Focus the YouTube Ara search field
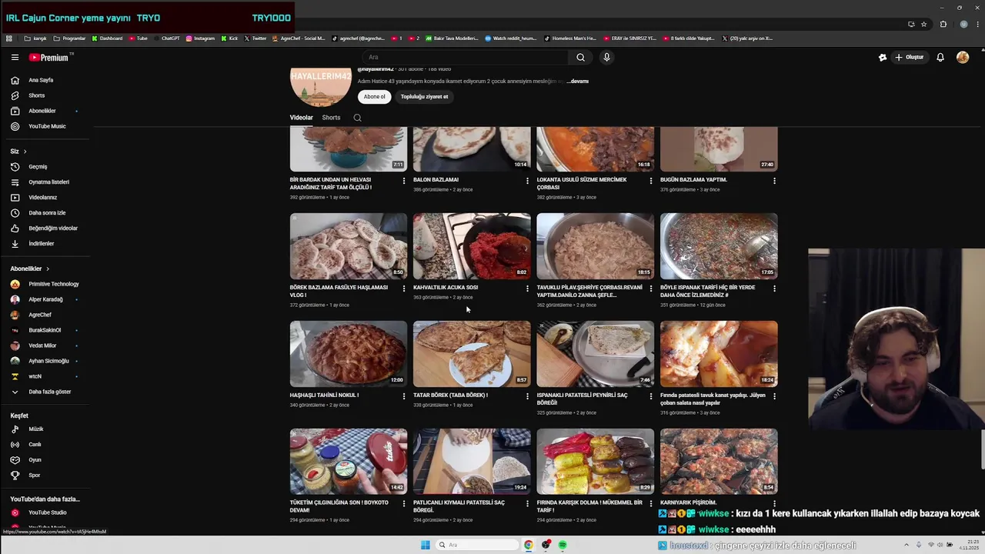Screen dimensions: 985x554 (x=466, y=57)
